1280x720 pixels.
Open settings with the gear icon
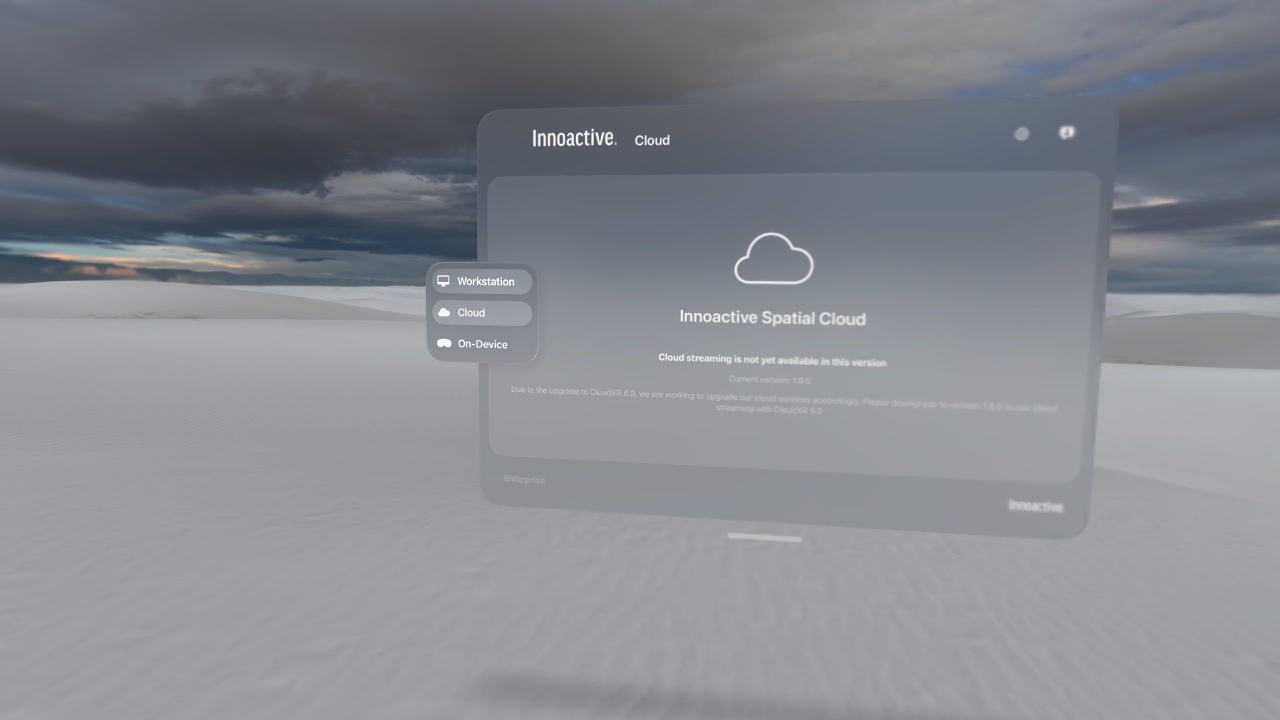(x=1021, y=134)
